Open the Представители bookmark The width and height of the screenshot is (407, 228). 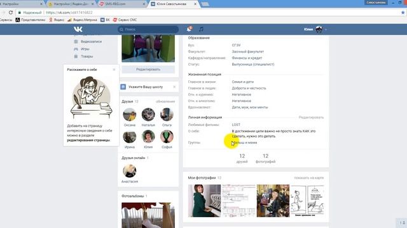tap(31, 20)
